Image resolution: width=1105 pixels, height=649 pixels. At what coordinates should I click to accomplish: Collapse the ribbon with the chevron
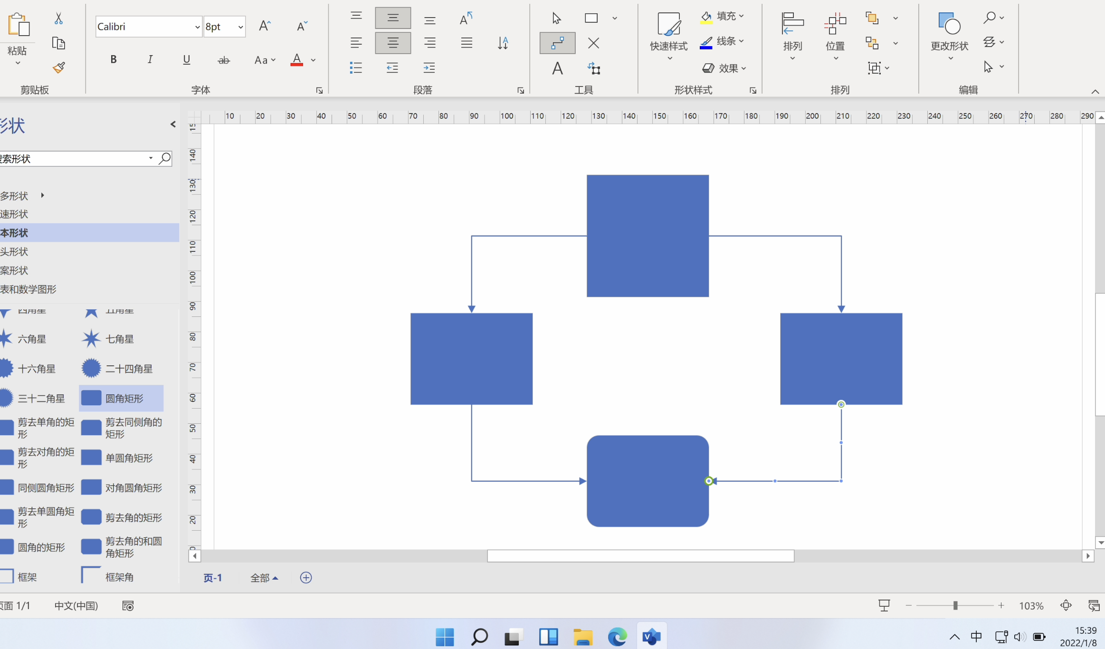(x=1095, y=92)
